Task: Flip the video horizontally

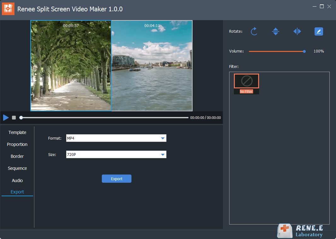Action: 297,31
